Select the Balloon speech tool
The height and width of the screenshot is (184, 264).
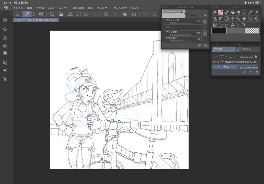click(239, 25)
